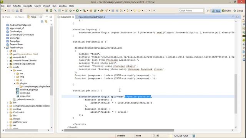
Task: Maximize the Project Explorer panel
Action: [x=51, y=16]
